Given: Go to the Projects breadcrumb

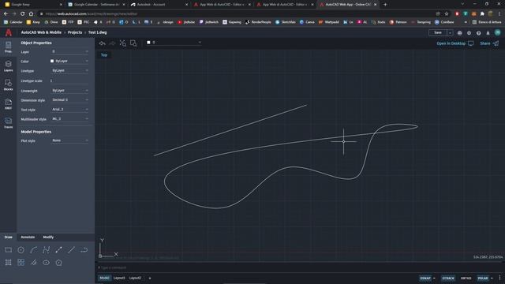Looking at the screenshot, I should tap(75, 32).
